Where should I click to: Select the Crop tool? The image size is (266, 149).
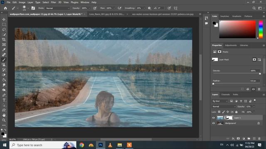point(4,40)
